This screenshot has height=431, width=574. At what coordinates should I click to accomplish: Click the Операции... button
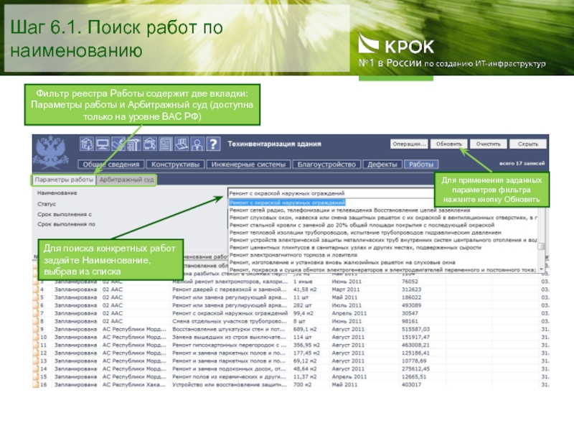point(409,144)
